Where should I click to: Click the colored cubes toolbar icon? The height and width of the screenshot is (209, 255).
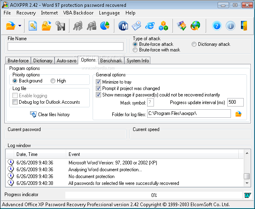pos(163,26)
